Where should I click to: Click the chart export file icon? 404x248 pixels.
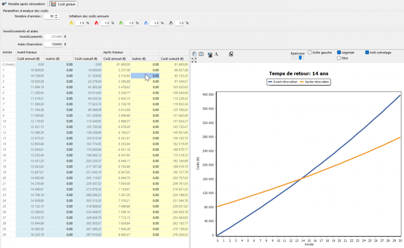coord(231,54)
